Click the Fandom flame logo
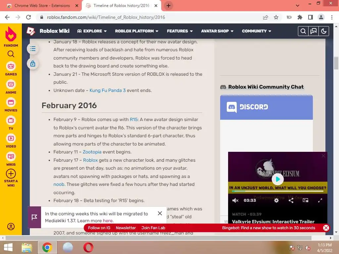339x254 pixels. click(x=11, y=34)
